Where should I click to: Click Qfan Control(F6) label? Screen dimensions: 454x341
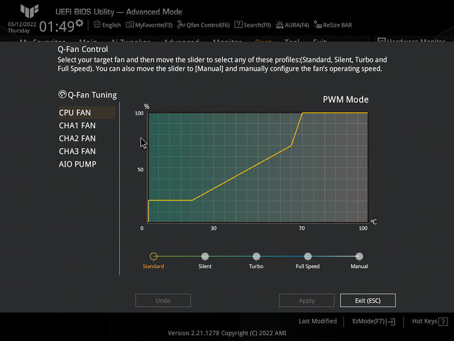tap(208, 25)
